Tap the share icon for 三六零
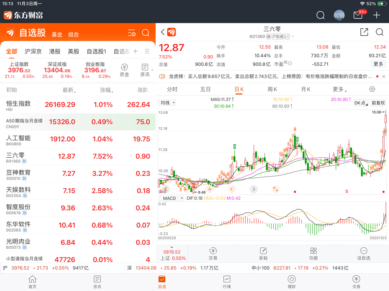This screenshot has width=389, height=291. coord(364,32)
